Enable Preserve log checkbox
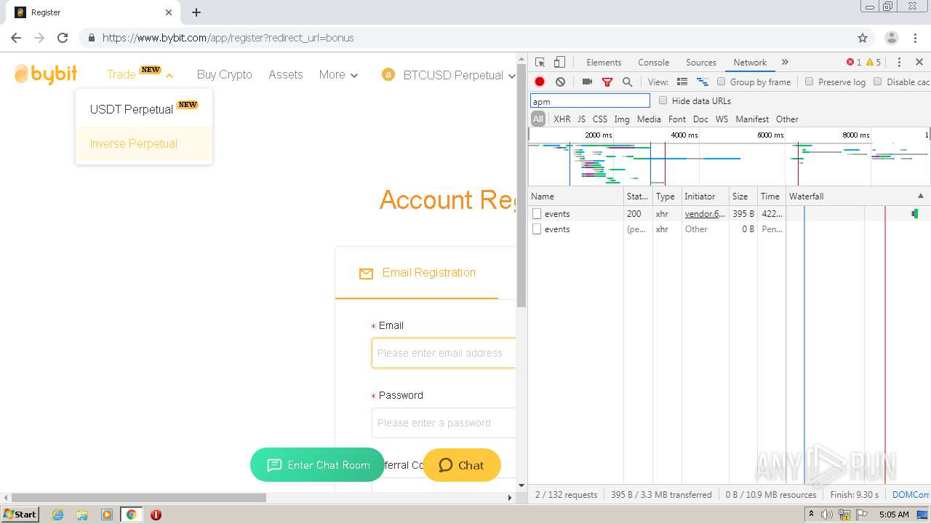Image resolution: width=931 pixels, height=524 pixels. pos(809,82)
